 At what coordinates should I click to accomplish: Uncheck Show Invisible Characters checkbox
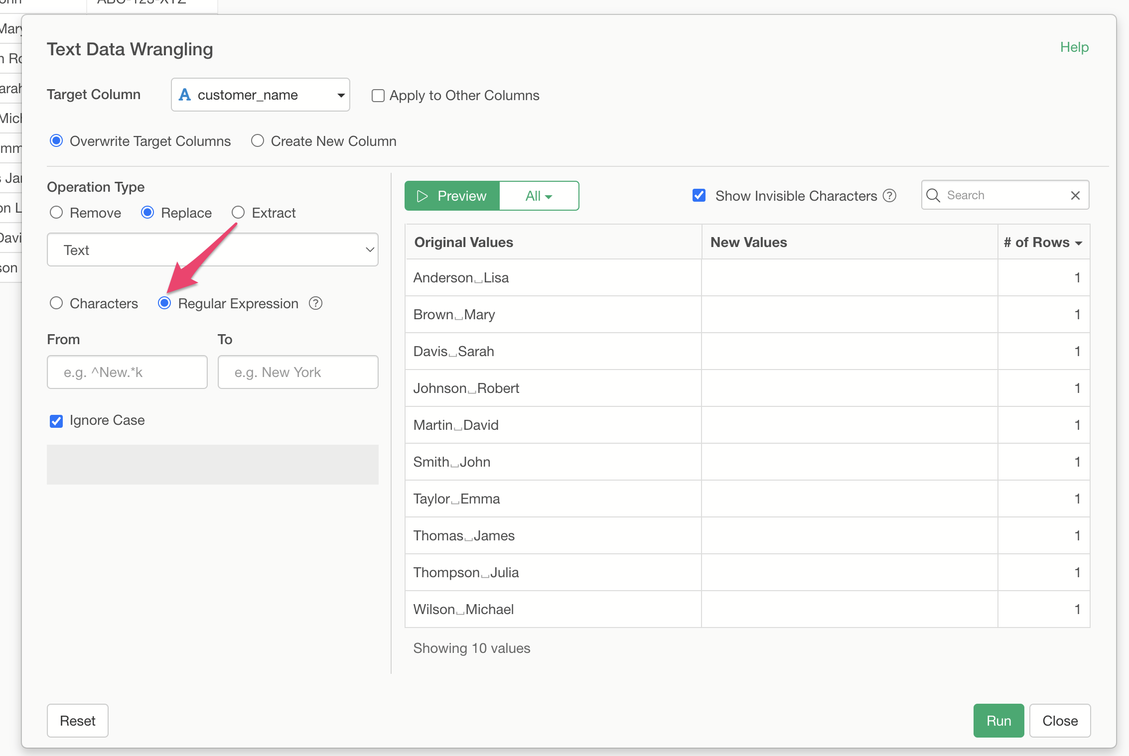click(x=699, y=195)
